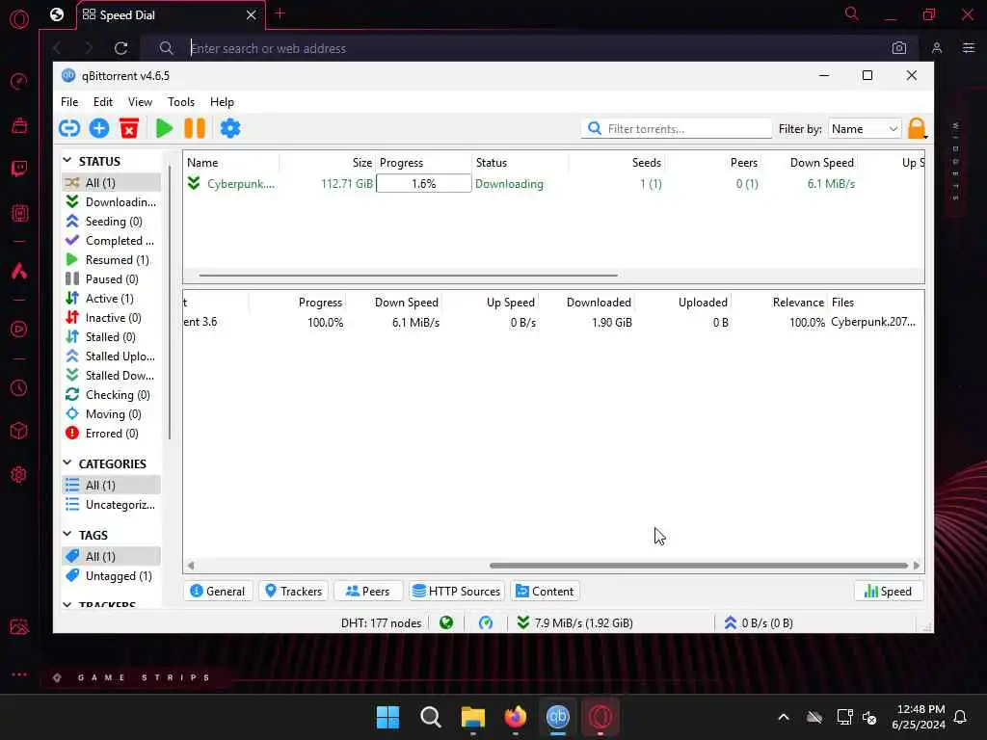The height and width of the screenshot is (740, 987).
Task: Click the 1.6% torrent progress bar
Action: pyautogui.click(x=424, y=184)
